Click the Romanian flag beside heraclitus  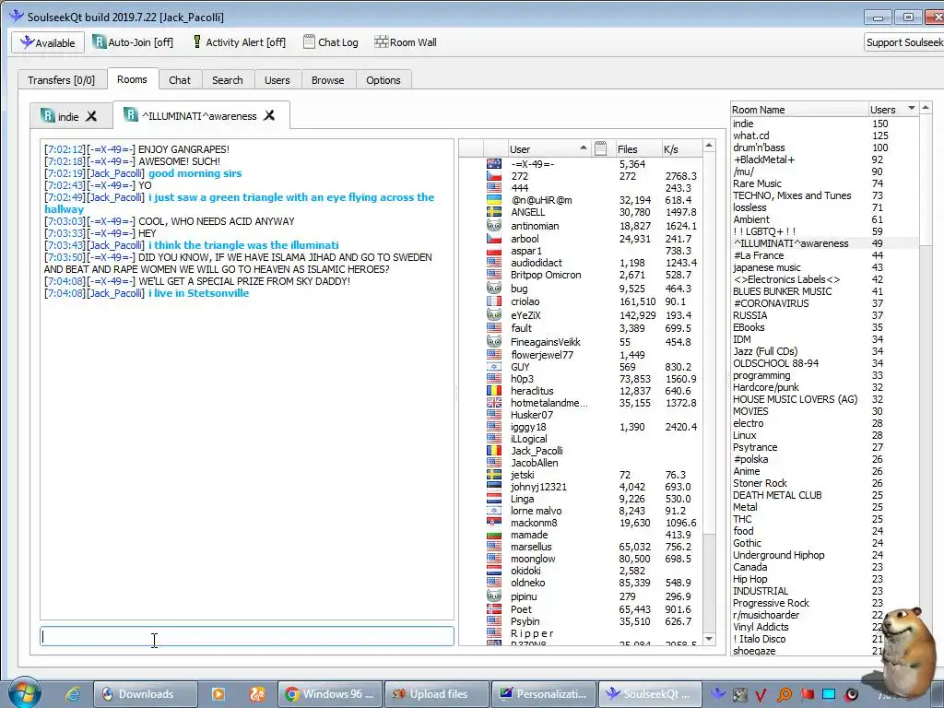pos(494,391)
